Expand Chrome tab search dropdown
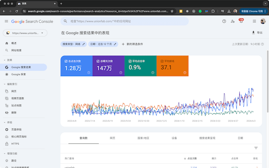The height and width of the screenshot is (168, 269). click(x=265, y=4)
